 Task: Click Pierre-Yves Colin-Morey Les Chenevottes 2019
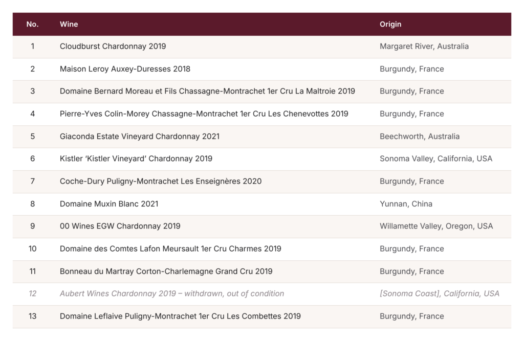pos(204,114)
